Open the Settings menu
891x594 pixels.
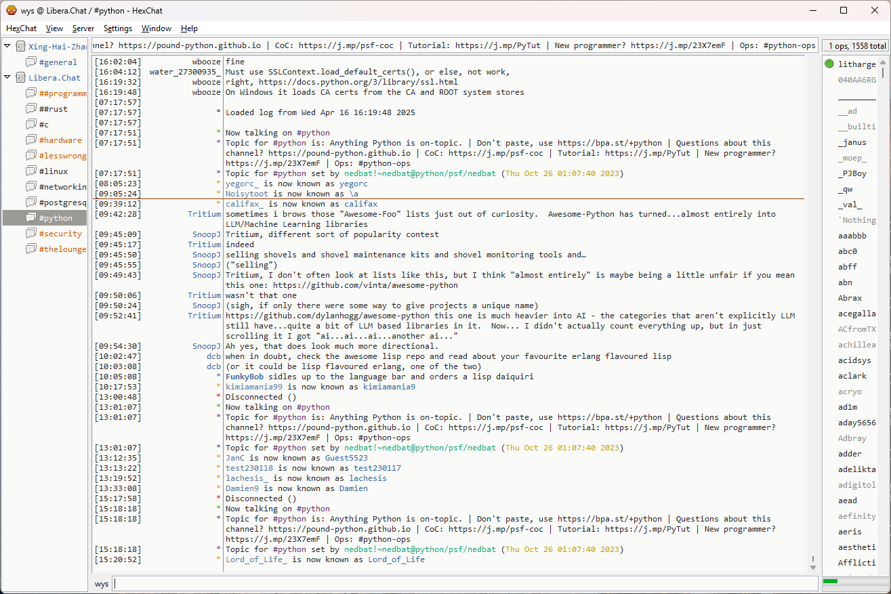click(118, 28)
